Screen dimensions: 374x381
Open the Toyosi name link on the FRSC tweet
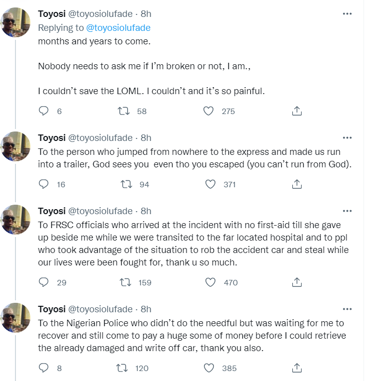[x=51, y=211]
